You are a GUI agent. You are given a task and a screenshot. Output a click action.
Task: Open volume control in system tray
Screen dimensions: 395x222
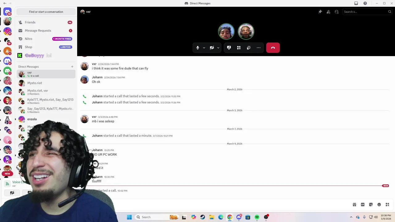point(376,217)
